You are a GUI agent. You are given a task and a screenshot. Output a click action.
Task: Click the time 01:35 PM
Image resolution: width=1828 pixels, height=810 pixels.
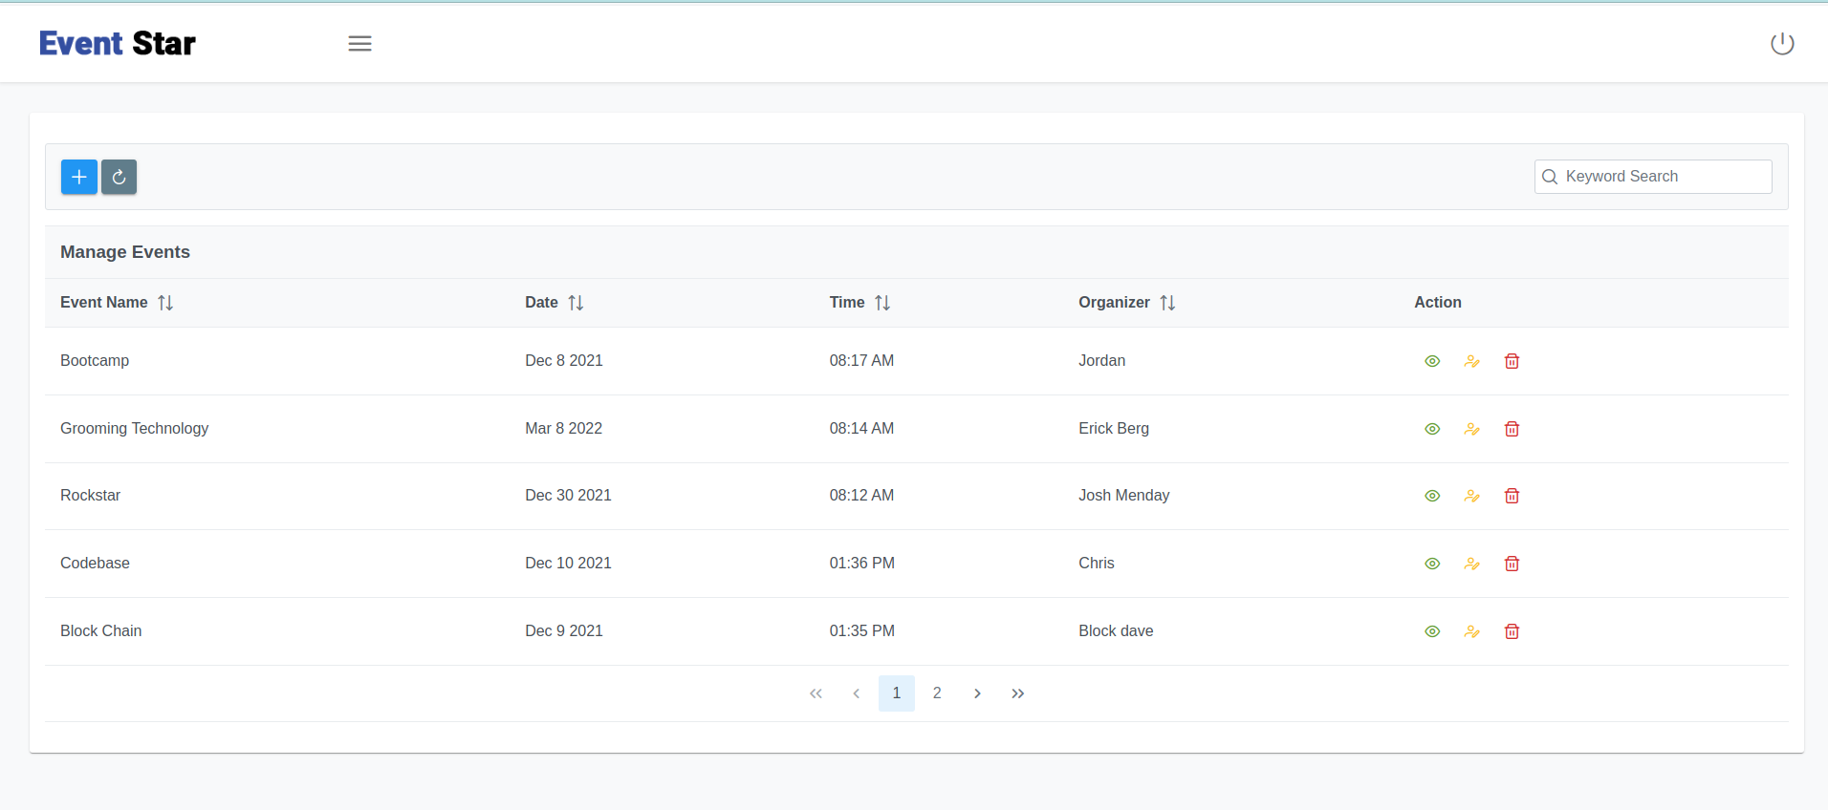(x=862, y=631)
